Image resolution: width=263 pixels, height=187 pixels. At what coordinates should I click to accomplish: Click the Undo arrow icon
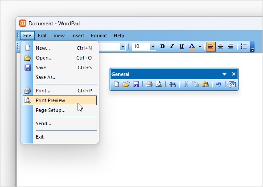pyautogui.click(x=218, y=84)
